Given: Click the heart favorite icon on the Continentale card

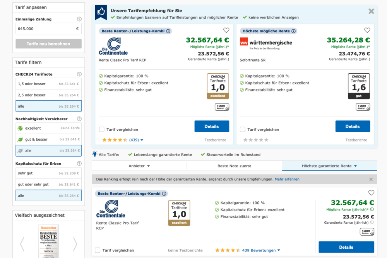Looking at the screenshot, I should point(226,30).
